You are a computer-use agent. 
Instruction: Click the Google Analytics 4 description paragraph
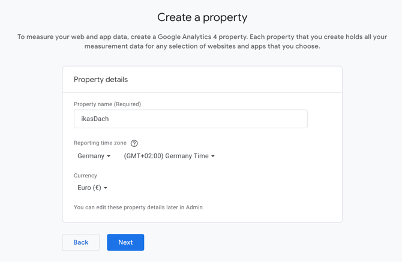point(202,41)
